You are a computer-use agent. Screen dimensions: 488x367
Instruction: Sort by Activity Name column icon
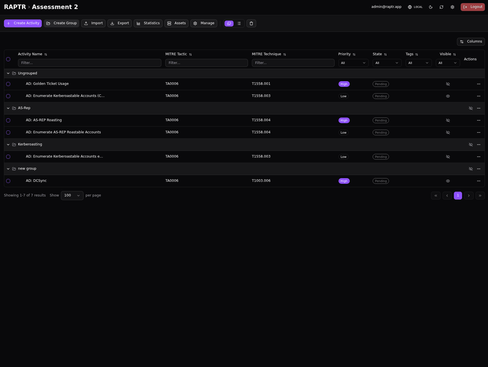click(x=46, y=54)
